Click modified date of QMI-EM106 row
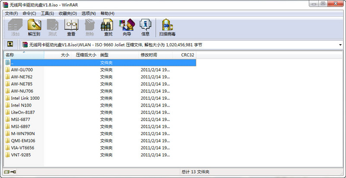 point(155,141)
